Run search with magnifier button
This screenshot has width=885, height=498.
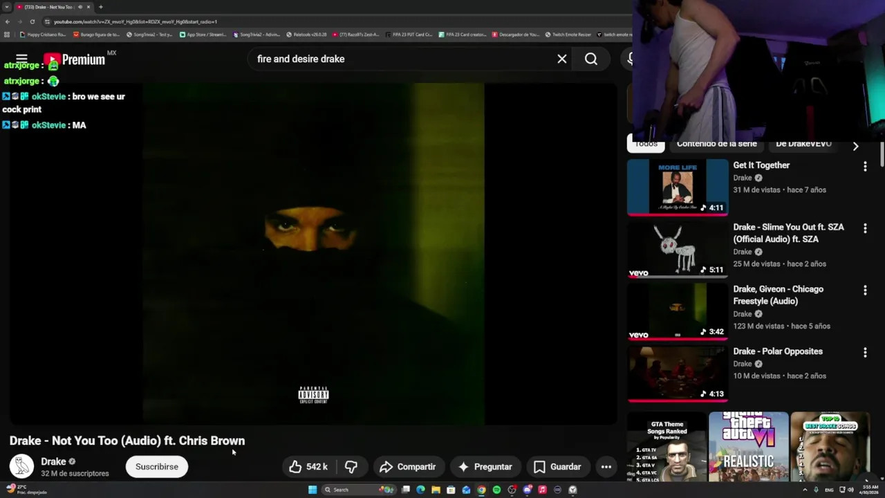(591, 59)
